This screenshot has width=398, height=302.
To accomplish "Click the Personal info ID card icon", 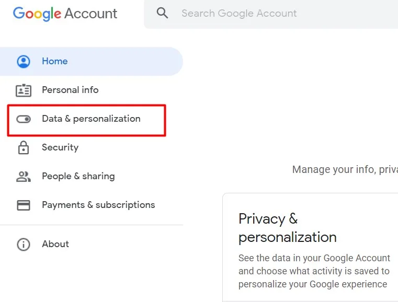I will (x=24, y=90).
